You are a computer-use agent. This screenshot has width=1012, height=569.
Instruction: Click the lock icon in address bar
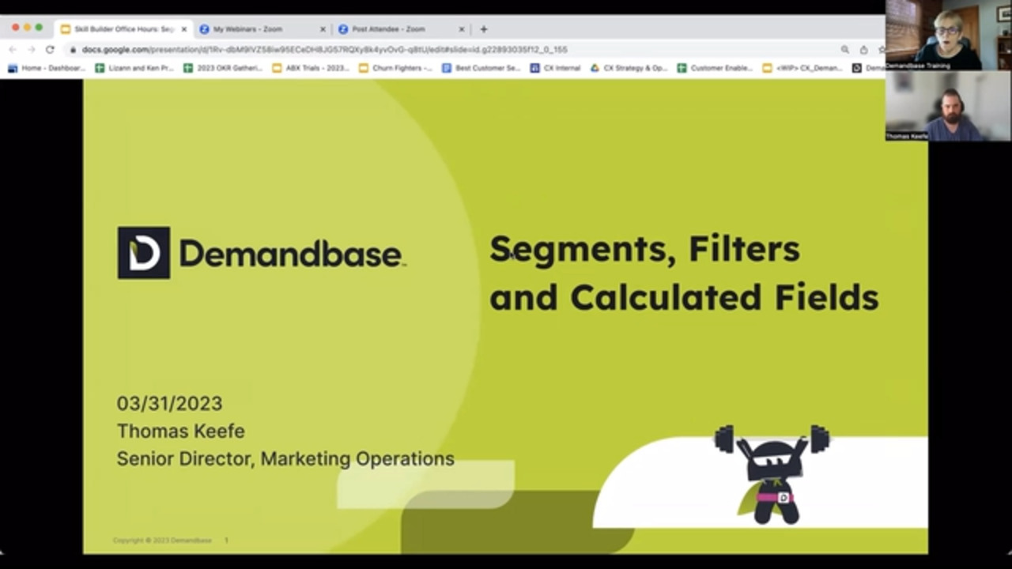click(x=73, y=50)
